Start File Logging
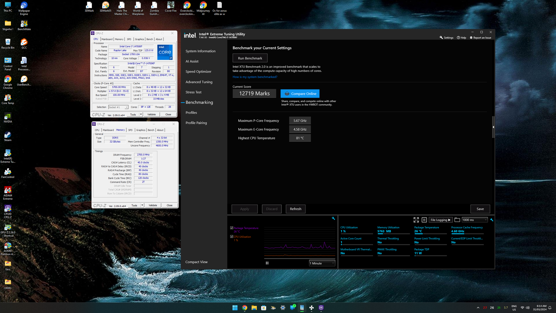Screen dimensions: 556x313 (440, 220)
